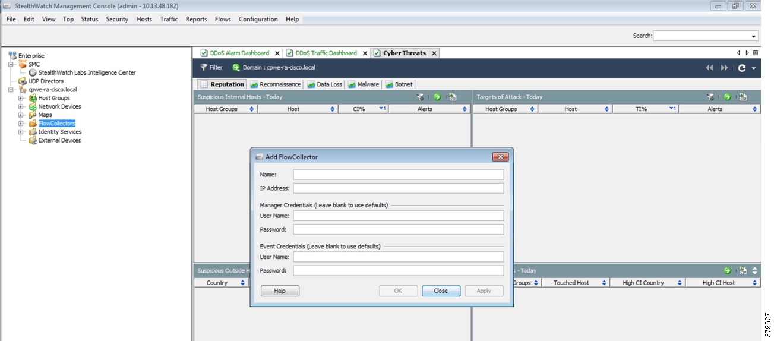Click the Enterprise tree node icon
Screen dimensions: 774x341
click(x=12, y=56)
